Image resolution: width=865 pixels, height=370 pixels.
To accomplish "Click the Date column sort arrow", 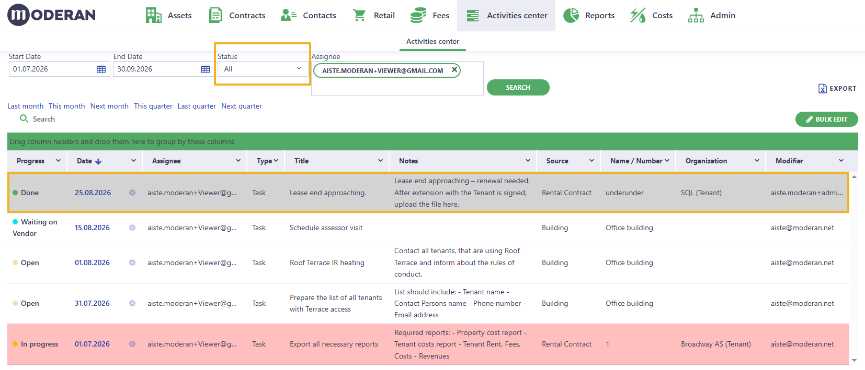I will [98, 161].
